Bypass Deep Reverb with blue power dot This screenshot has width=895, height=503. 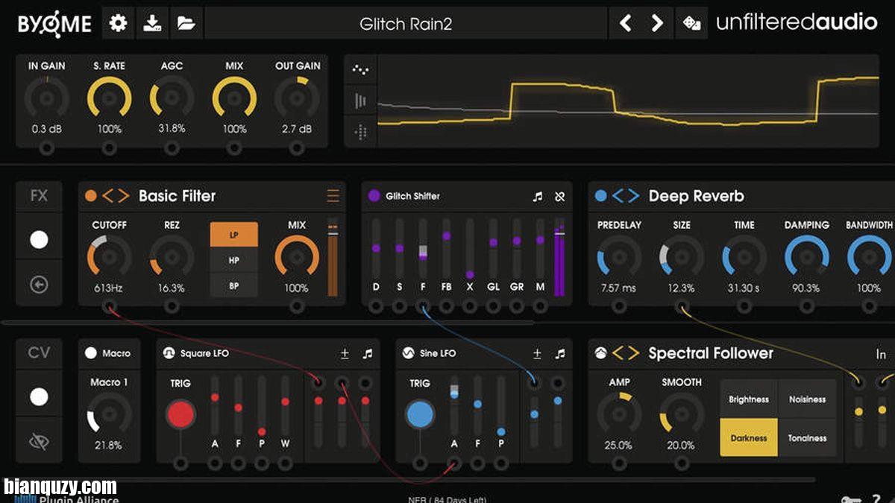pyautogui.click(x=600, y=196)
